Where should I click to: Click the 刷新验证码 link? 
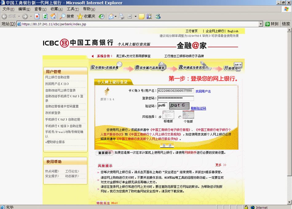click(198, 108)
